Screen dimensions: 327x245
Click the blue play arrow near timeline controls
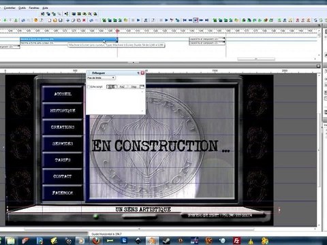[166, 20]
